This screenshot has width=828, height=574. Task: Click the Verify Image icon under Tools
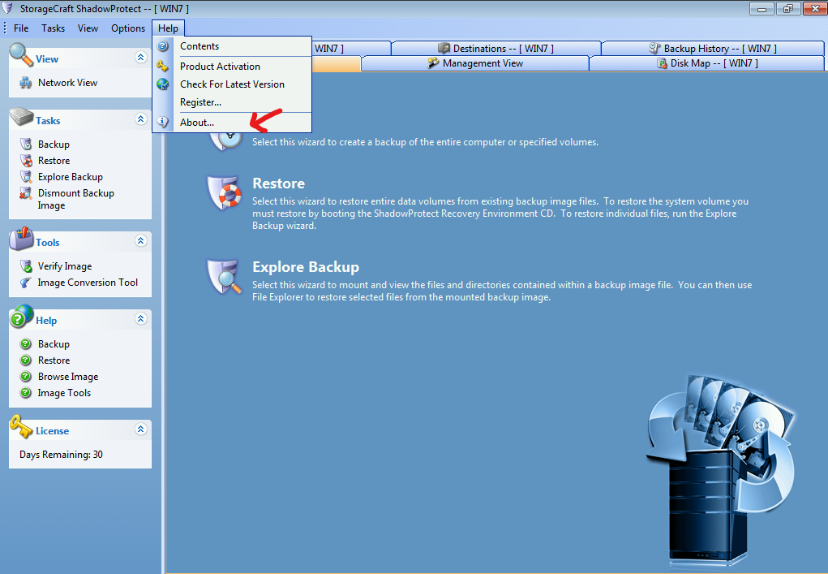(x=26, y=266)
